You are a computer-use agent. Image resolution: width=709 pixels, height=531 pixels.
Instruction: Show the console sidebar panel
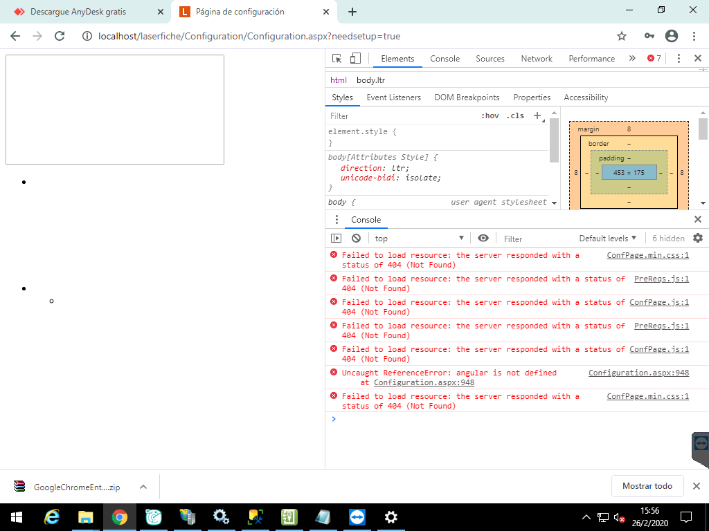336,238
